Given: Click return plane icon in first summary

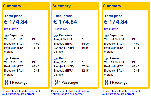Looking at the screenshot, I should 7,59.
